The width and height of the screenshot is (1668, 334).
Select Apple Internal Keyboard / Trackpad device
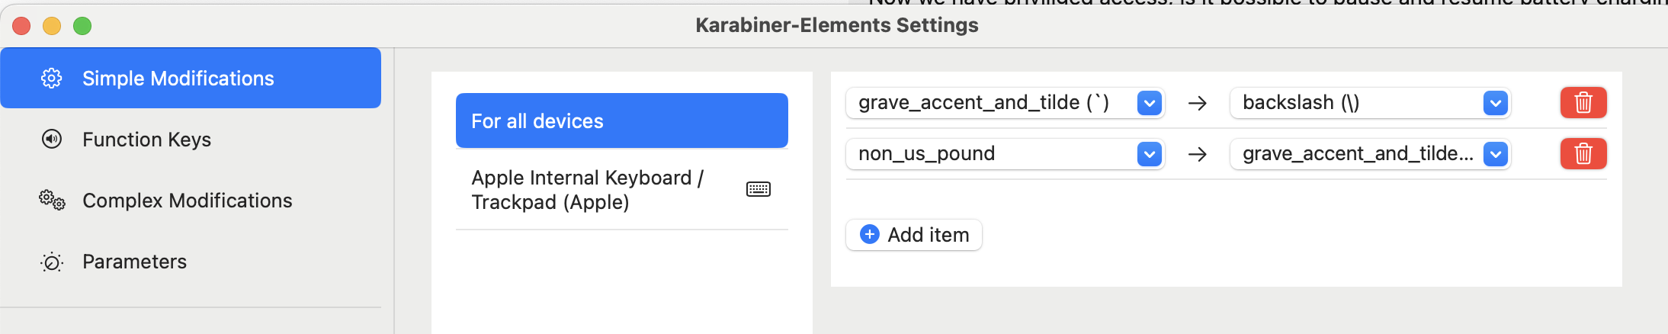(x=622, y=190)
